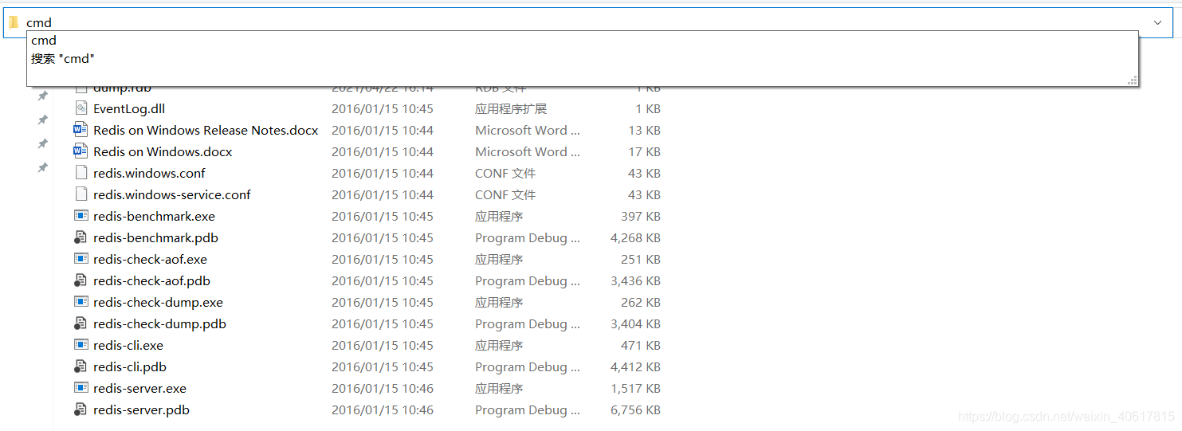Click the redis-check-dump.pdb file icon
Screen dimensions: 1182x431
(x=81, y=323)
